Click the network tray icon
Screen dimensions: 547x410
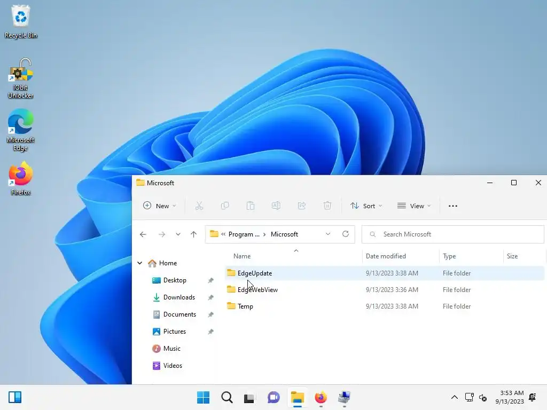469,397
